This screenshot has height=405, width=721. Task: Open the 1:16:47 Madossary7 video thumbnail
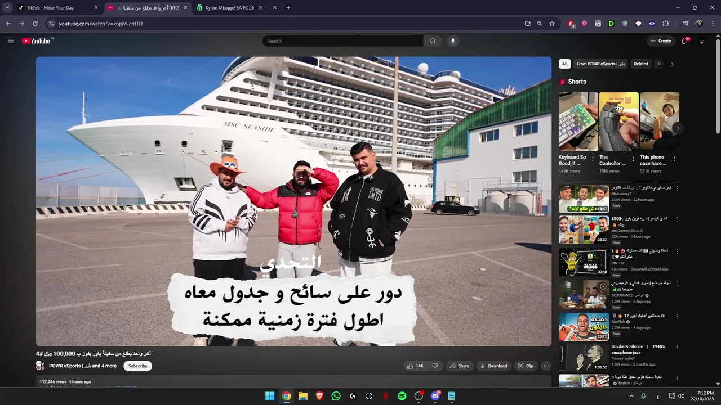click(x=584, y=199)
